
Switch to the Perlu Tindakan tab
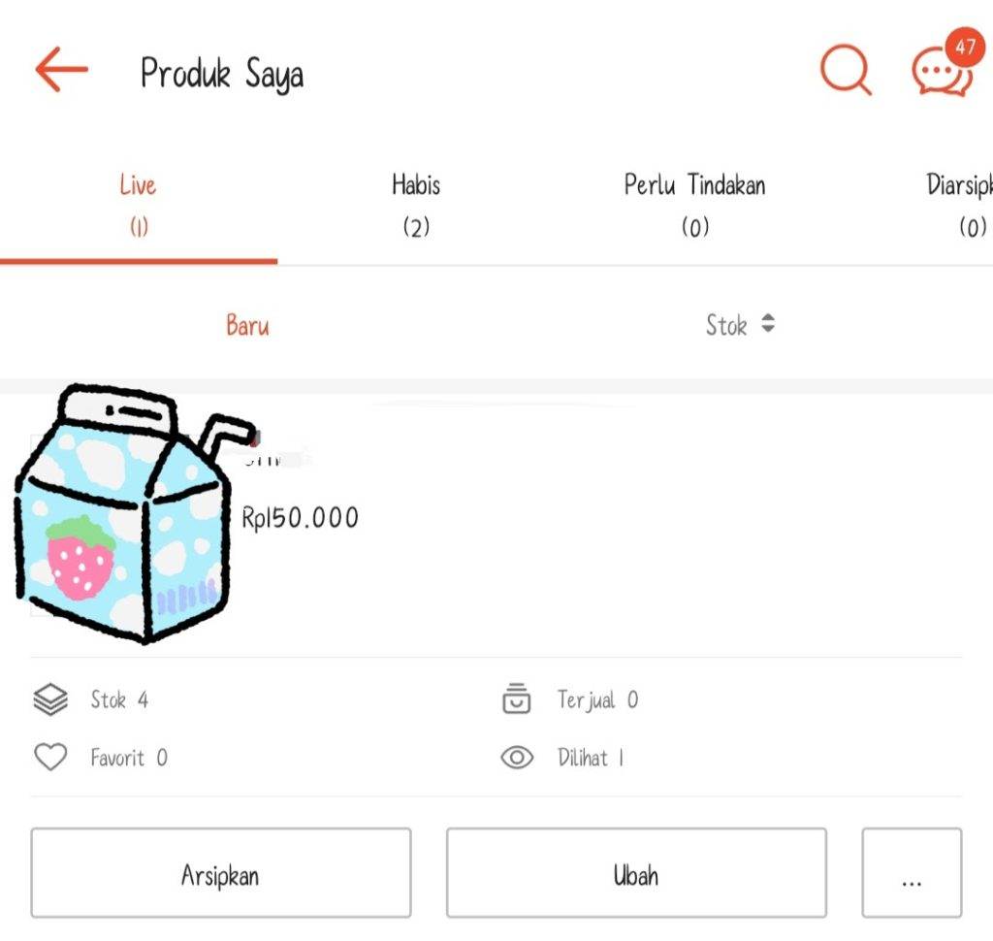[694, 206]
